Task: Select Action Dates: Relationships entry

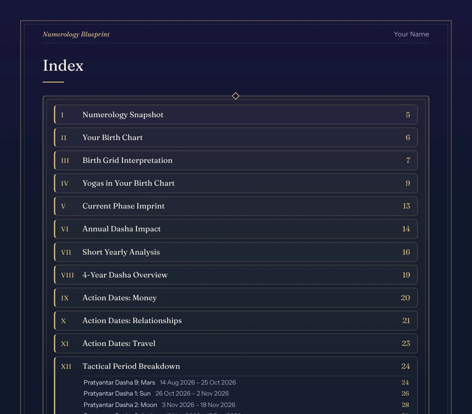Action: pyautogui.click(x=236, y=320)
